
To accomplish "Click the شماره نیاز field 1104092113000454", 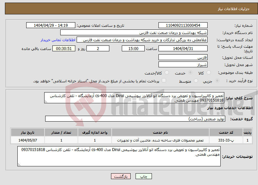I will 183,25.
